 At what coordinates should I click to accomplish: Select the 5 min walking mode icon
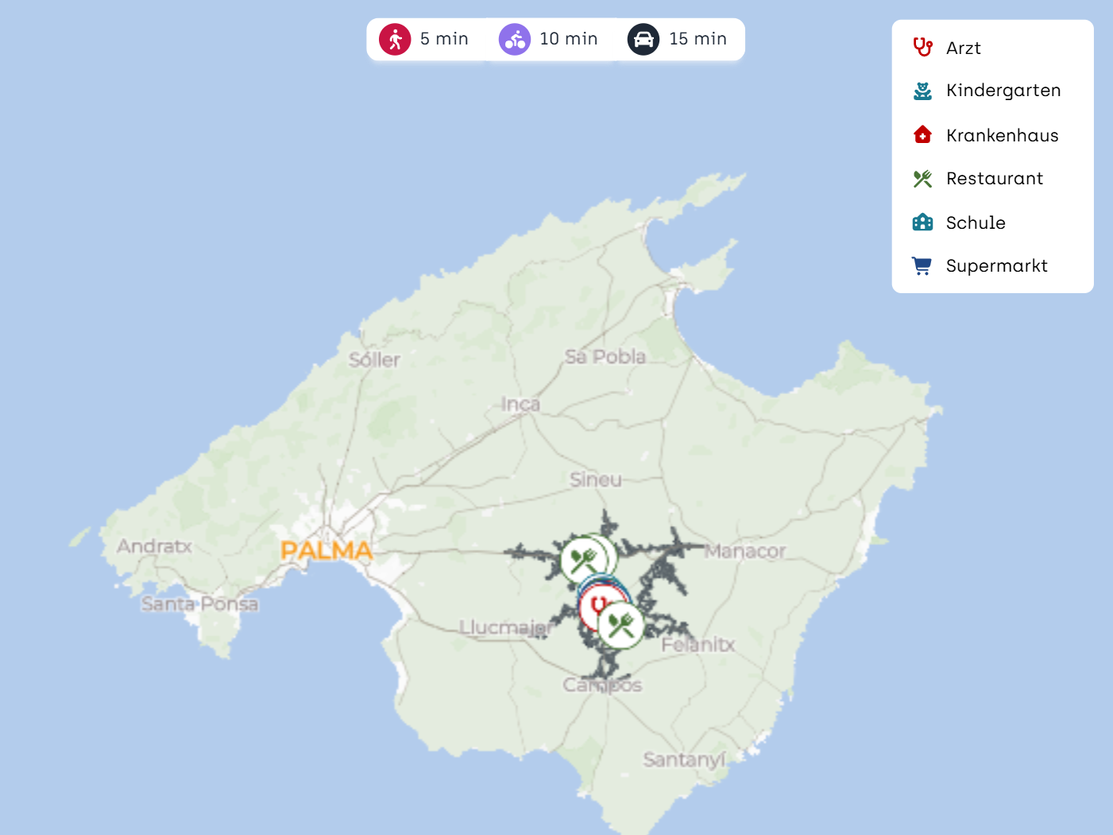tap(395, 39)
